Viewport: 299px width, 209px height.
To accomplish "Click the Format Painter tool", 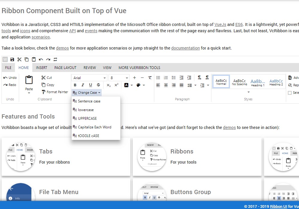I will 55,92.
